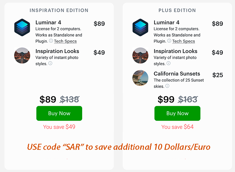235x172 pixels.
Task: Select Inspiration Looks road thumbnail in Plus Edition
Action: (x=140, y=55)
